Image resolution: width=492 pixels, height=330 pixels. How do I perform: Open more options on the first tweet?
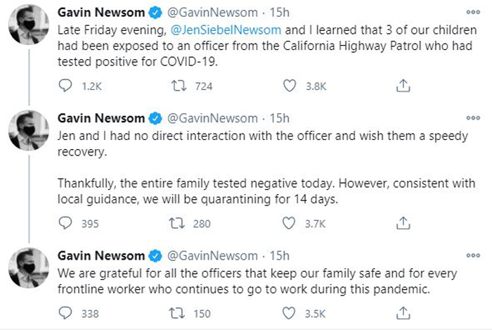[x=473, y=12]
